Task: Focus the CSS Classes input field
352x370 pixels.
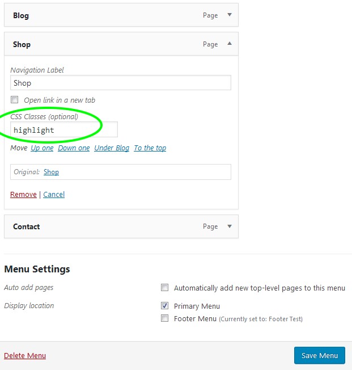Action: (x=64, y=129)
